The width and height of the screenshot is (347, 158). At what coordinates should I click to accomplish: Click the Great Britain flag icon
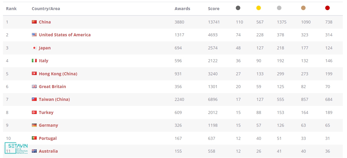click(x=34, y=87)
